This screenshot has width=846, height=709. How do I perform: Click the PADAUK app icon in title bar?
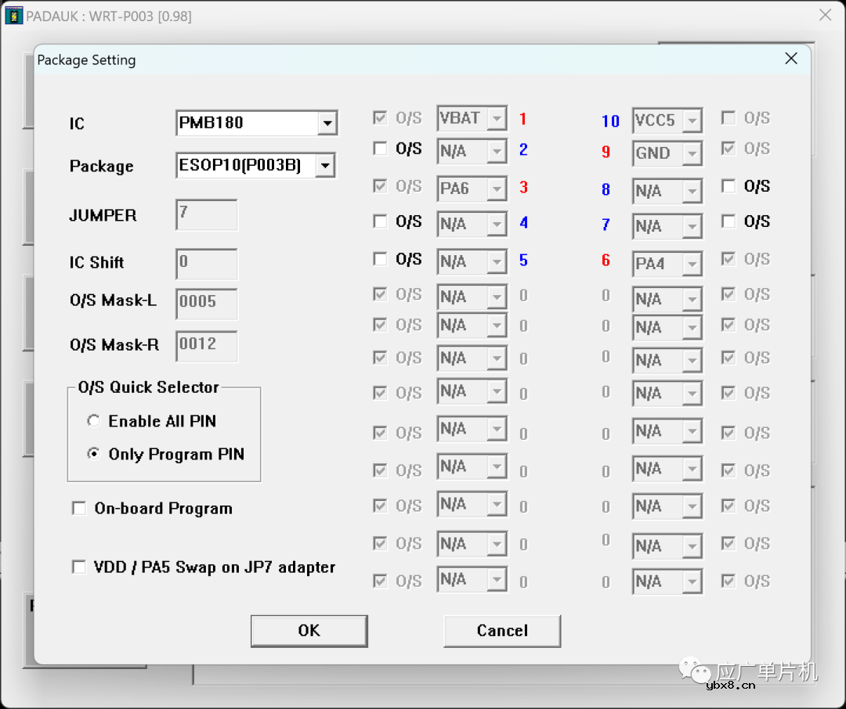(x=13, y=16)
